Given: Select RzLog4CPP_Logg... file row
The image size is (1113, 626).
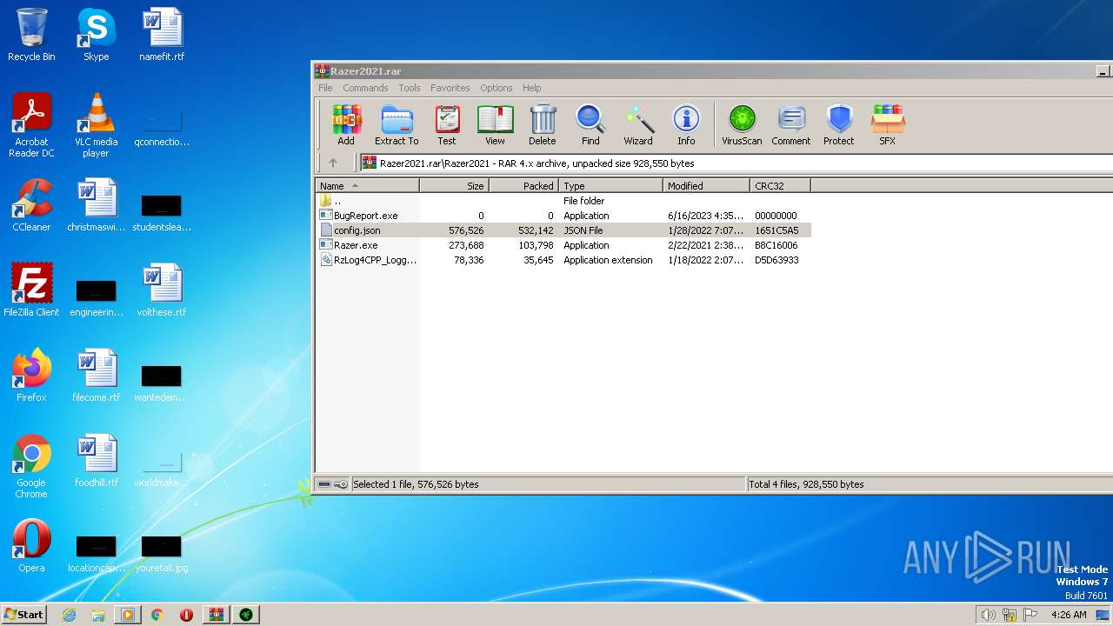Looking at the screenshot, I should click(563, 260).
